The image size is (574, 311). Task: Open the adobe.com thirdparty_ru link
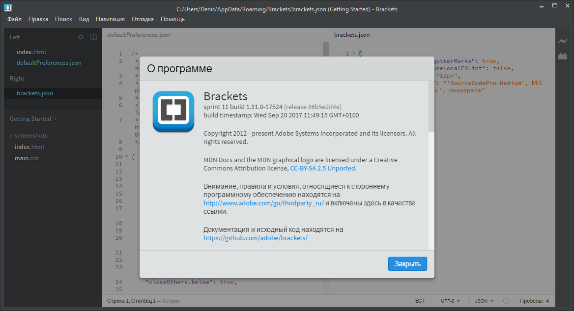[263, 203]
